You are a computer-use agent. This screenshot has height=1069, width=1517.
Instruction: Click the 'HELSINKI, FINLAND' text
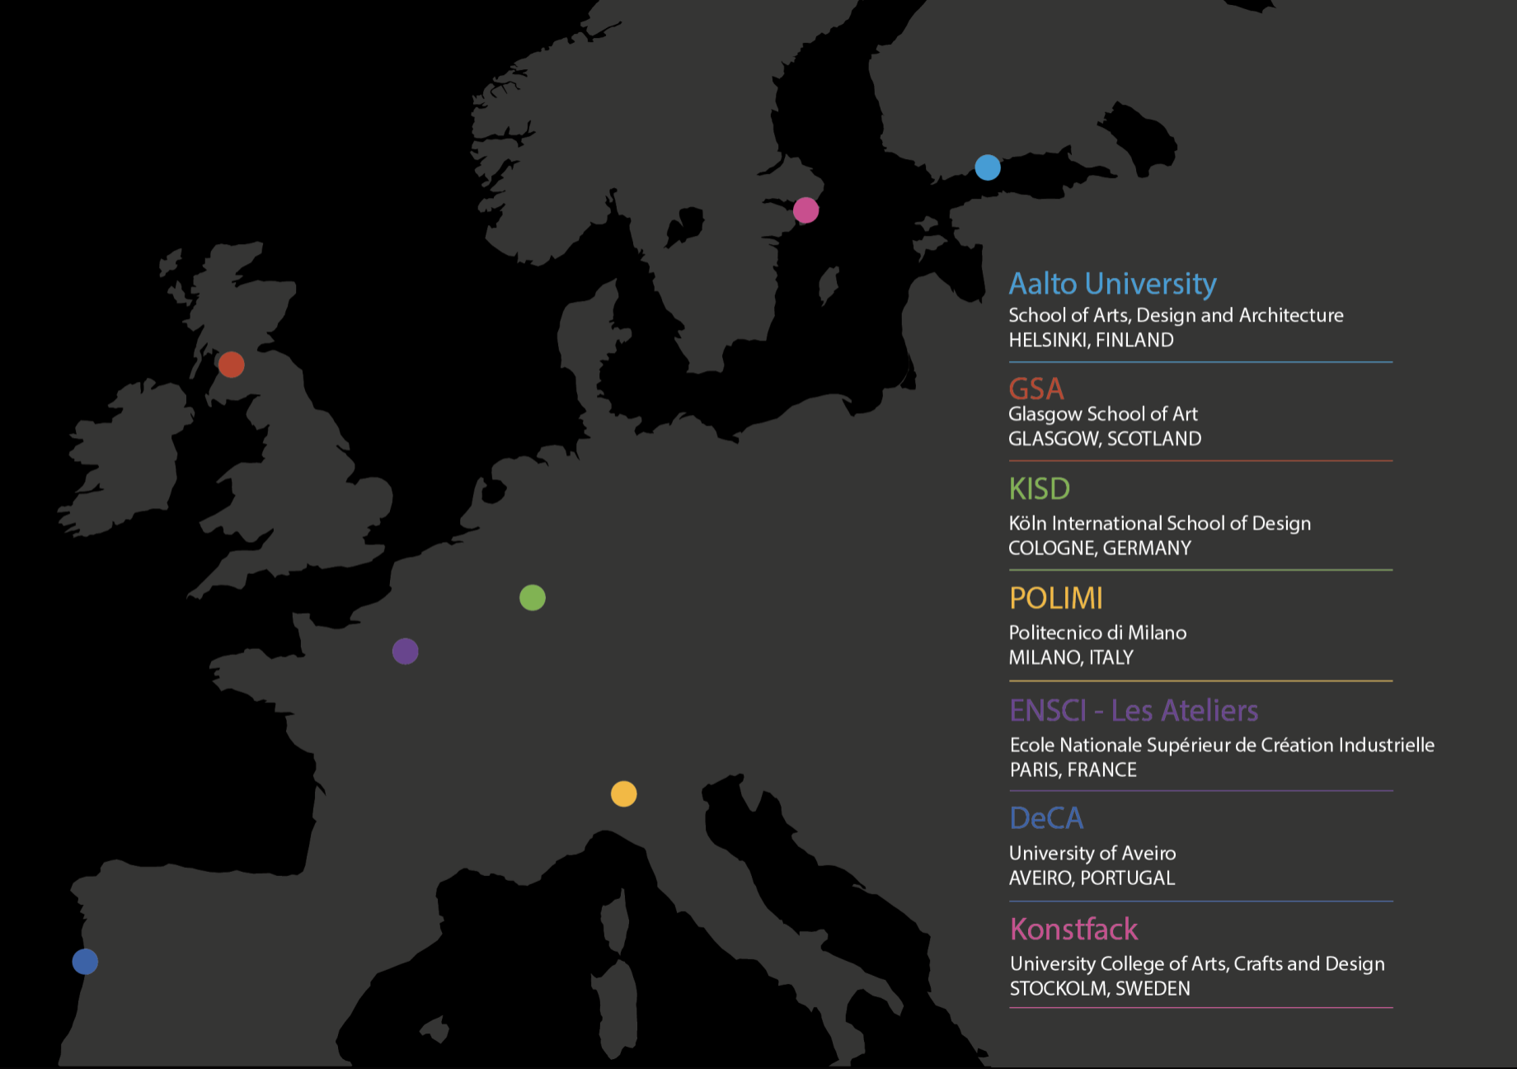click(x=1091, y=340)
